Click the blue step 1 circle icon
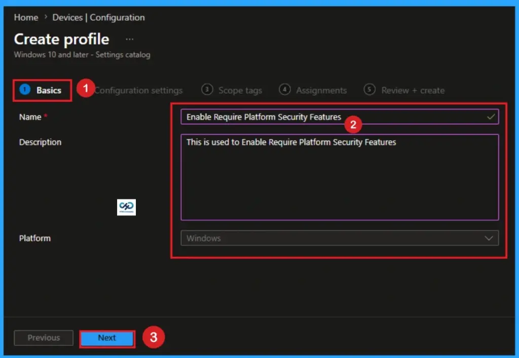The height and width of the screenshot is (358, 519). [25, 89]
